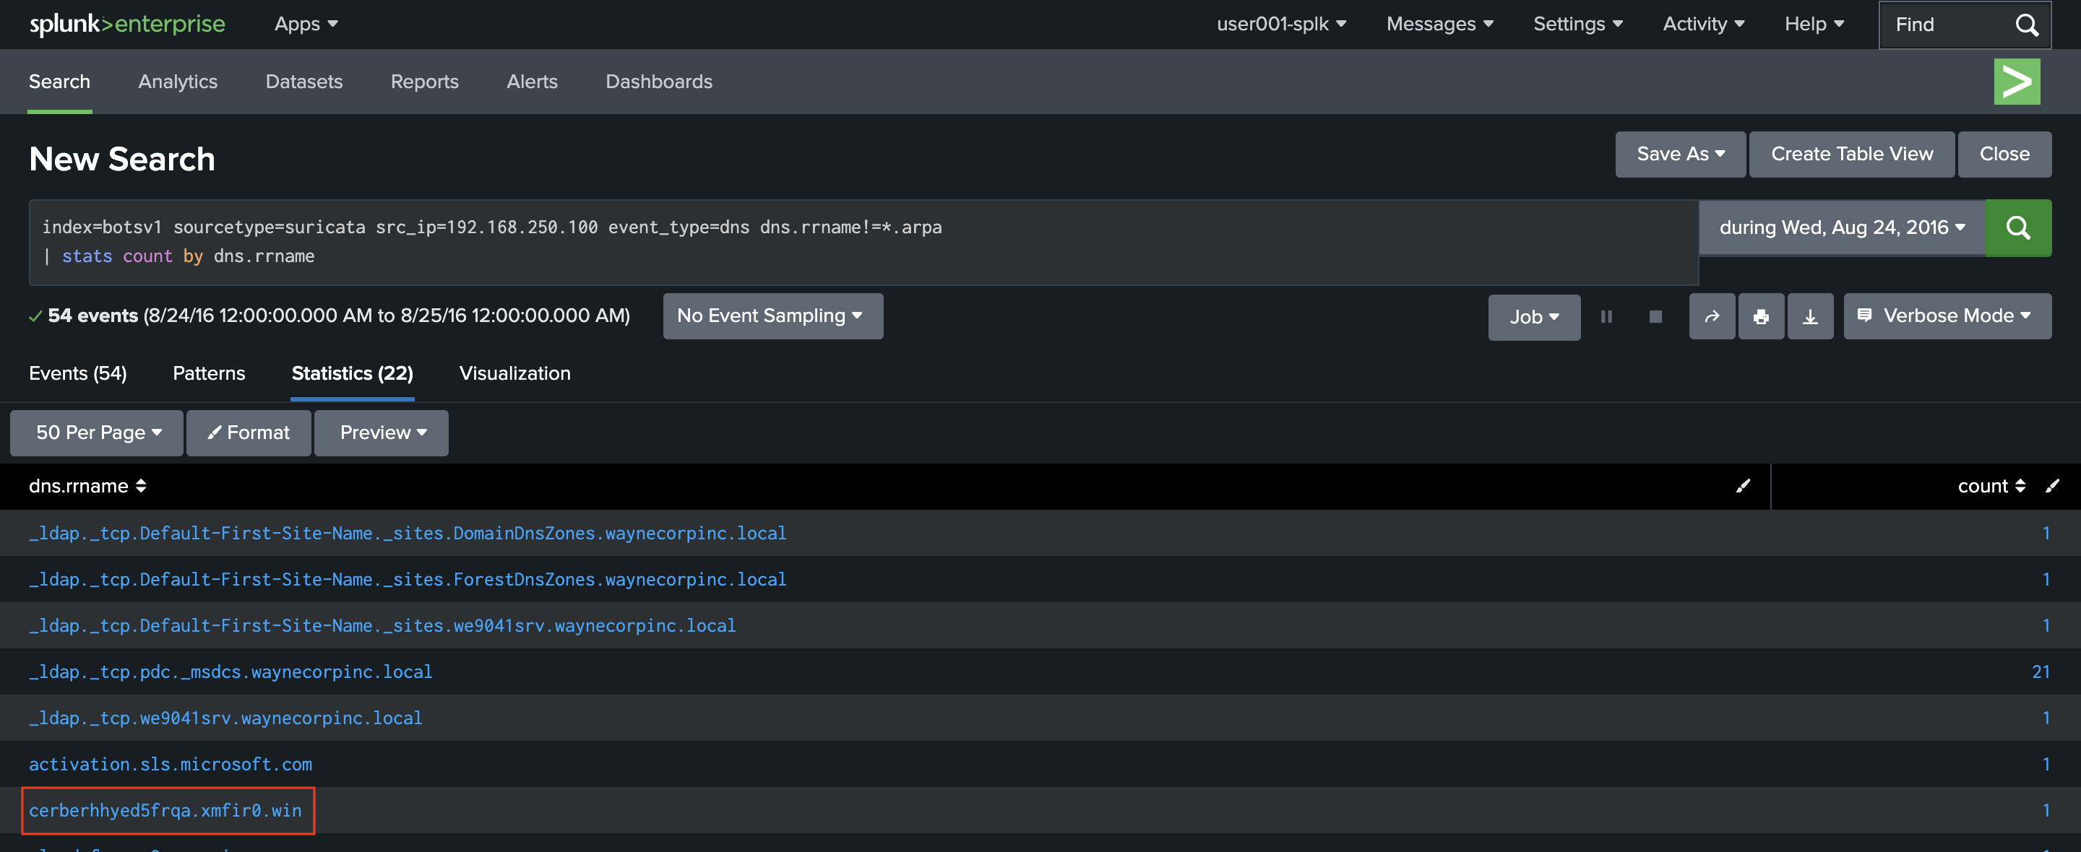Image resolution: width=2081 pixels, height=852 pixels.
Task: Click into the search query editor
Action: tap(863, 243)
